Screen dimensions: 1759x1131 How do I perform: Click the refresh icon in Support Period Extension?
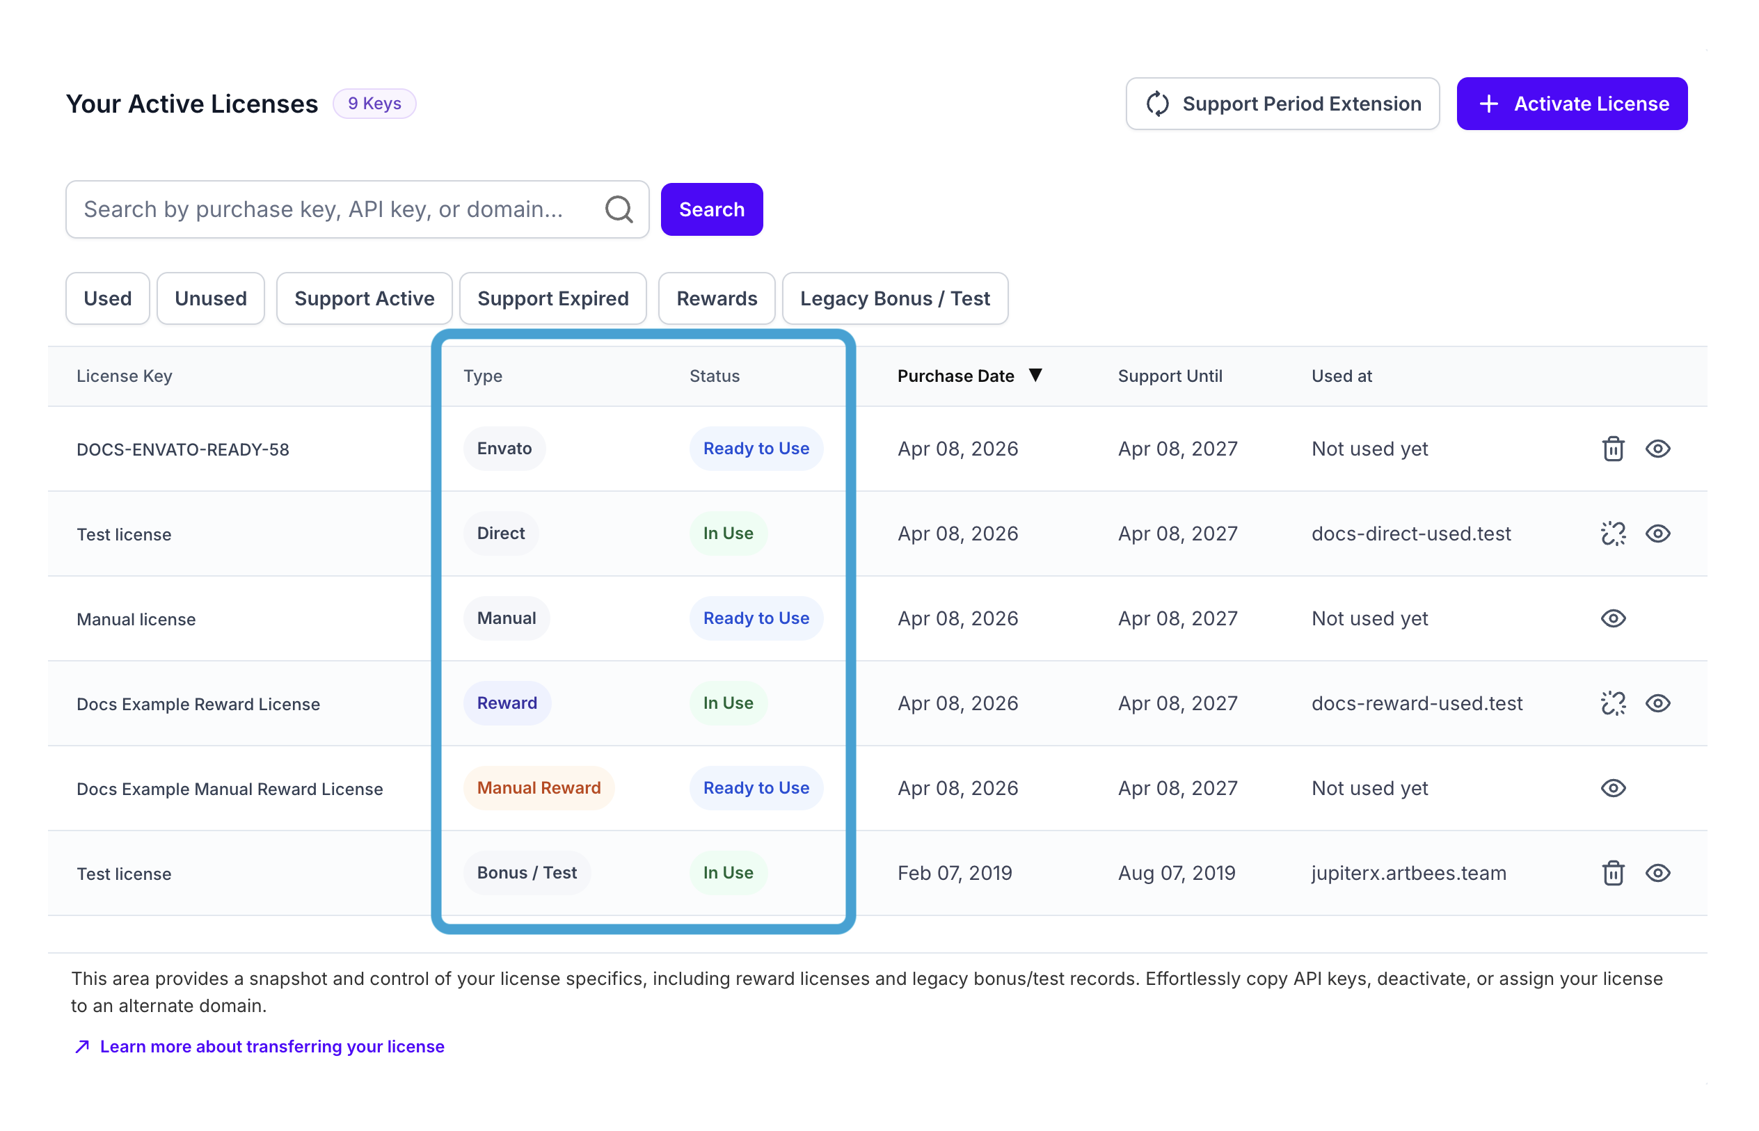pyautogui.click(x=1158, y=104)
